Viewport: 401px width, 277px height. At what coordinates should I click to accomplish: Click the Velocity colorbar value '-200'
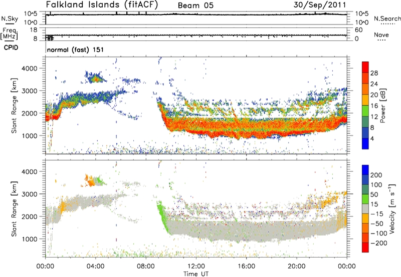click(379, 243)
